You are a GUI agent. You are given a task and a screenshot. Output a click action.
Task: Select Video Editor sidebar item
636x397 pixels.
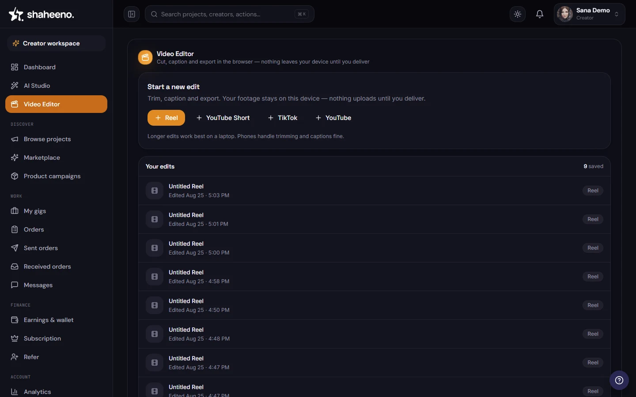pos(56,104)
